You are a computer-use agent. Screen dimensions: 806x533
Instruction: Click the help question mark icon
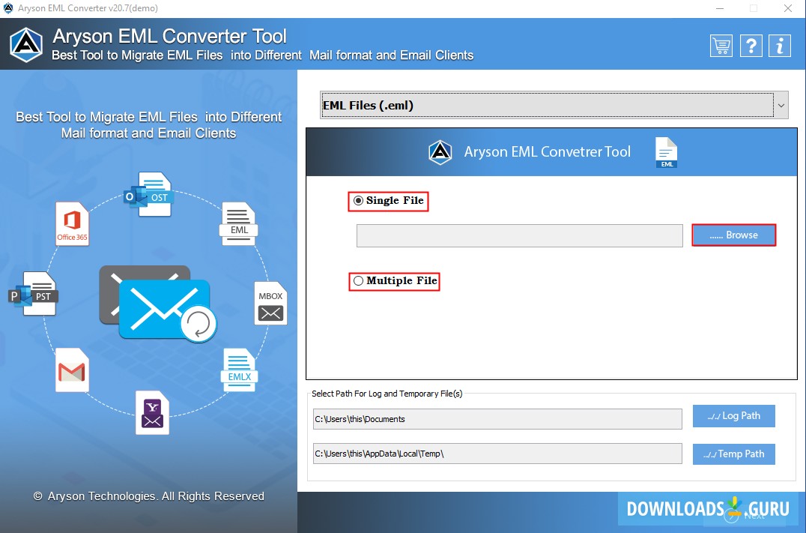(751, 46)
